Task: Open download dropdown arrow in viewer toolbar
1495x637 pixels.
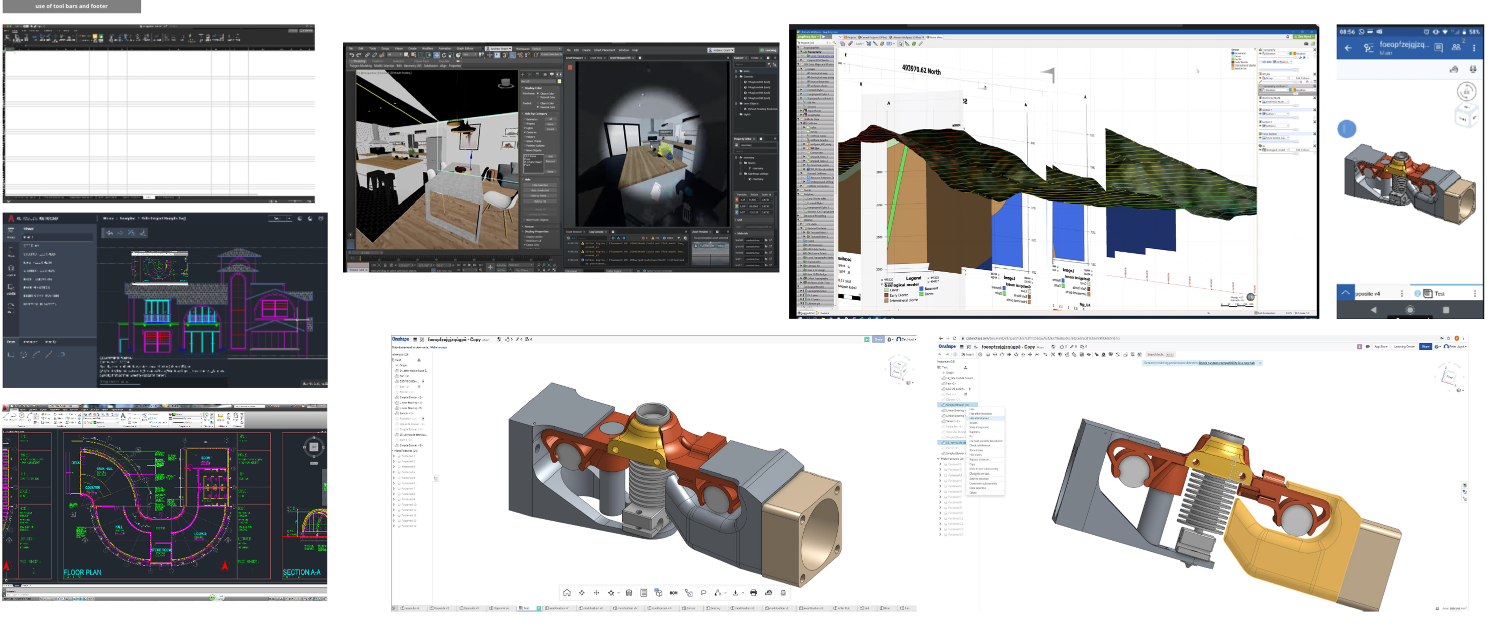Action: pyautogui.click(x=743, y=593)
